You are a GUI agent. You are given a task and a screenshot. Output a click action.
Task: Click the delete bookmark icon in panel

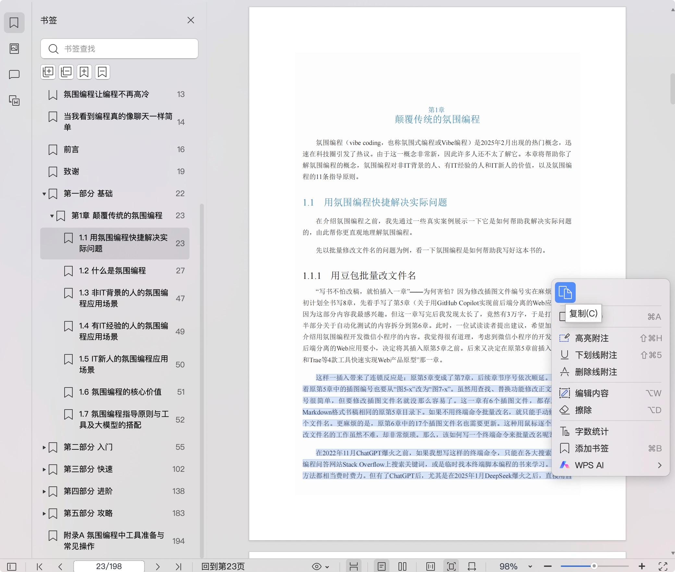pyautogui.click(x=102, y=72)
